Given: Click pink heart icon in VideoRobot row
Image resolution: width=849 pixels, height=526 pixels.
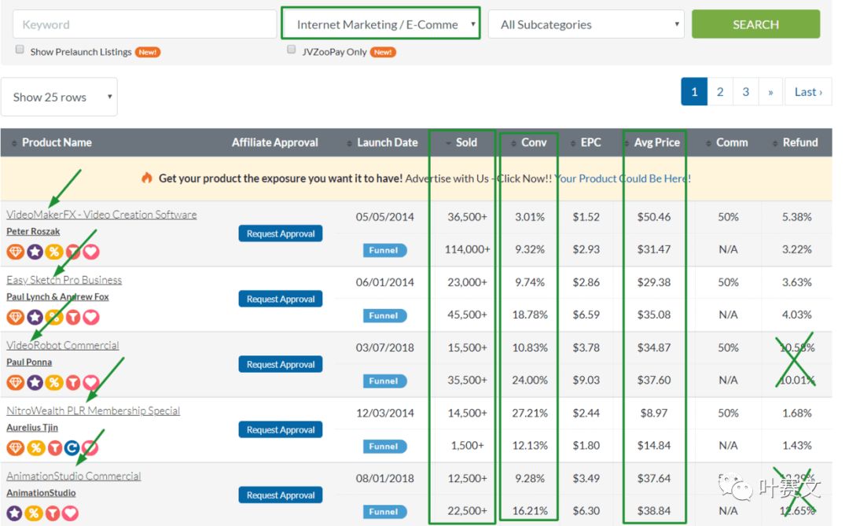Looking at the screenshot, I should 91,382.
